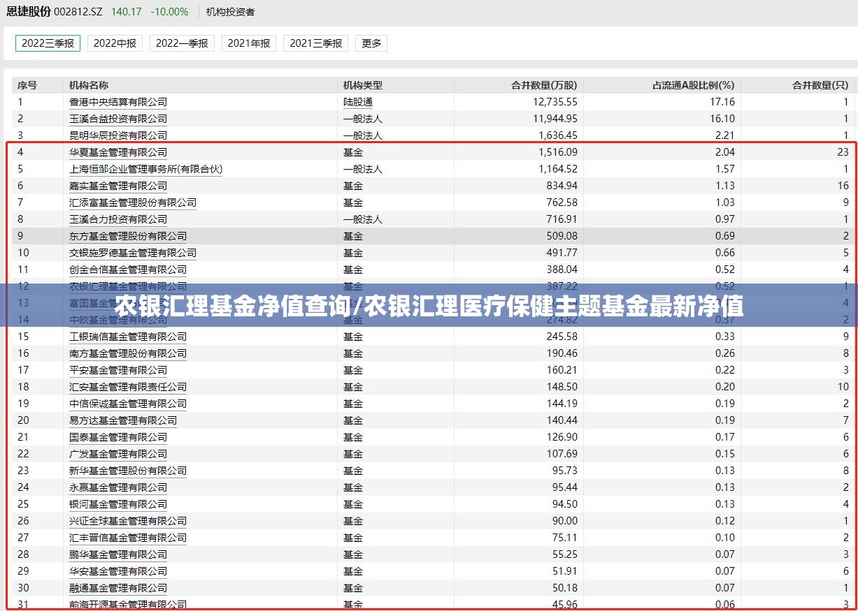Open 昆明华辰投资有限公司 link
Viewport: 858px width, 611px height.
tap(118, 135)
